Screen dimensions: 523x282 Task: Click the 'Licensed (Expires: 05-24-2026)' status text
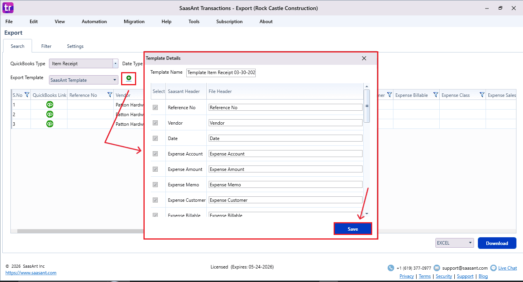pos(242,267)
